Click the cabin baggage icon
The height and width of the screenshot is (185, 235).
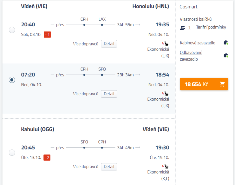(226, 43)
